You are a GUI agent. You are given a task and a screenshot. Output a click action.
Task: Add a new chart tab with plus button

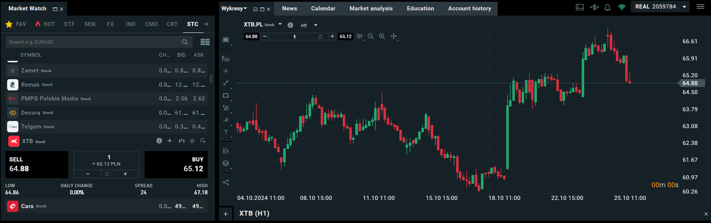pos(226,214)
